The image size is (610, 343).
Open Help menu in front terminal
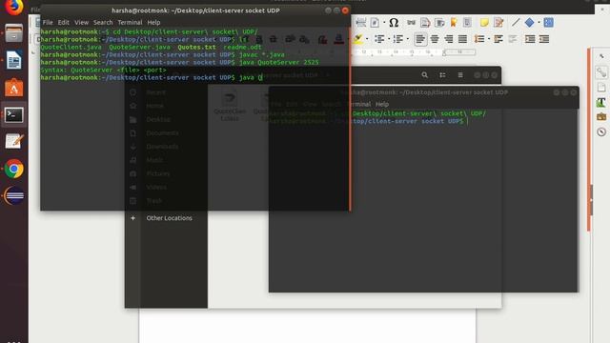[153, 23]
